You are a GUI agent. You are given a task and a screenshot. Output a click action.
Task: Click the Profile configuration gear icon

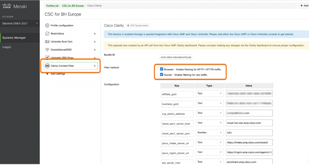(x=47, y=25)
